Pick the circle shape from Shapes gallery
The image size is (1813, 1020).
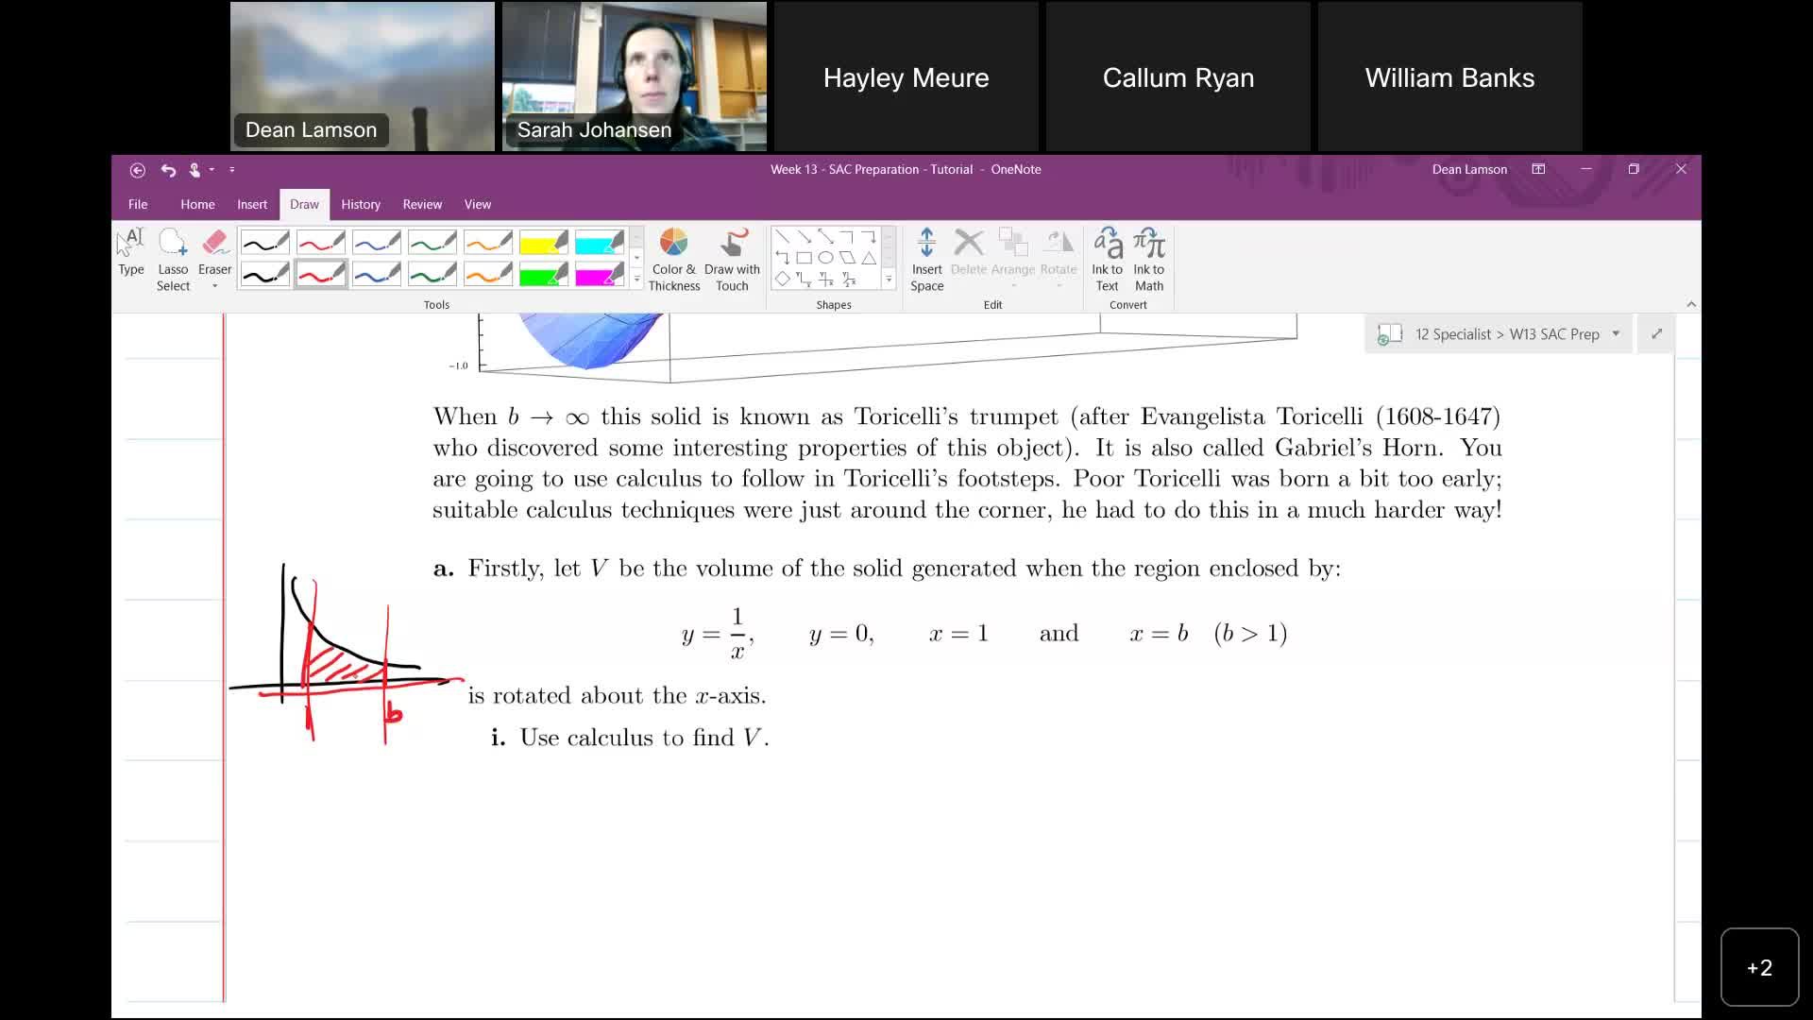(x=825, y=256)
